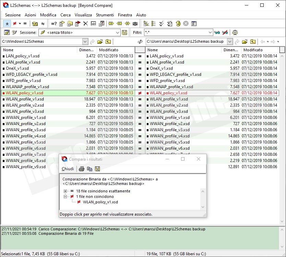The height and width of the screenshot is (257, 286).
Task: Click the copy to left arrows icon
Action: point(119,24)
